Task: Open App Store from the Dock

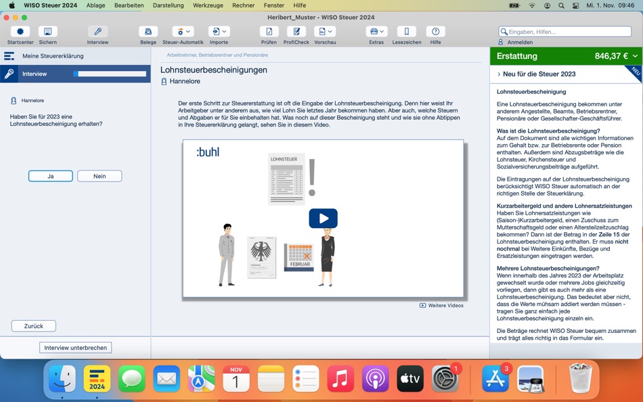Action: pos(495,378)
